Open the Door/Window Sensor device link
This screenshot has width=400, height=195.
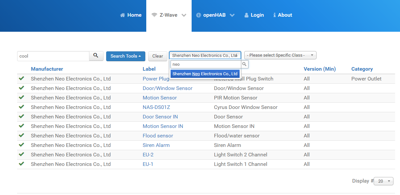tap(167, 88)
